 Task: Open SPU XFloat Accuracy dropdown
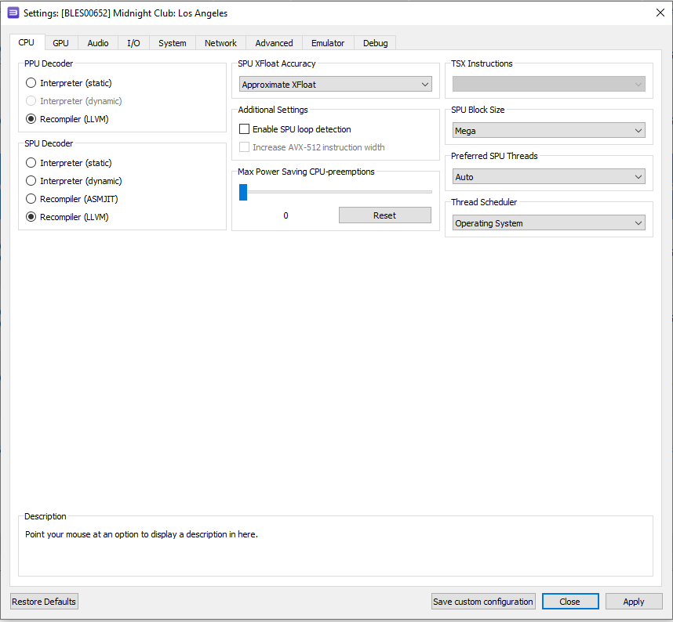[335, 85]
